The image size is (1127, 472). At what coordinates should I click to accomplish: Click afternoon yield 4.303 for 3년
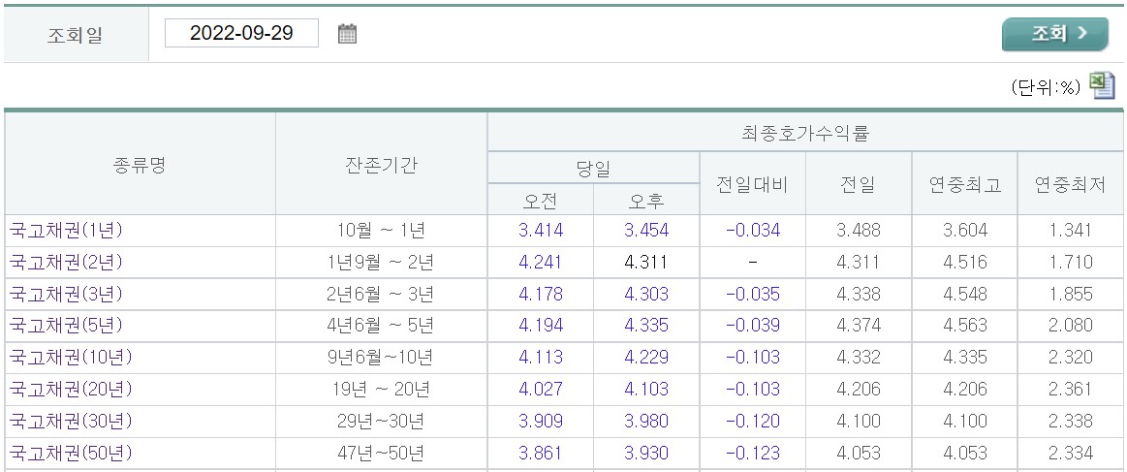tap(646, 294)
